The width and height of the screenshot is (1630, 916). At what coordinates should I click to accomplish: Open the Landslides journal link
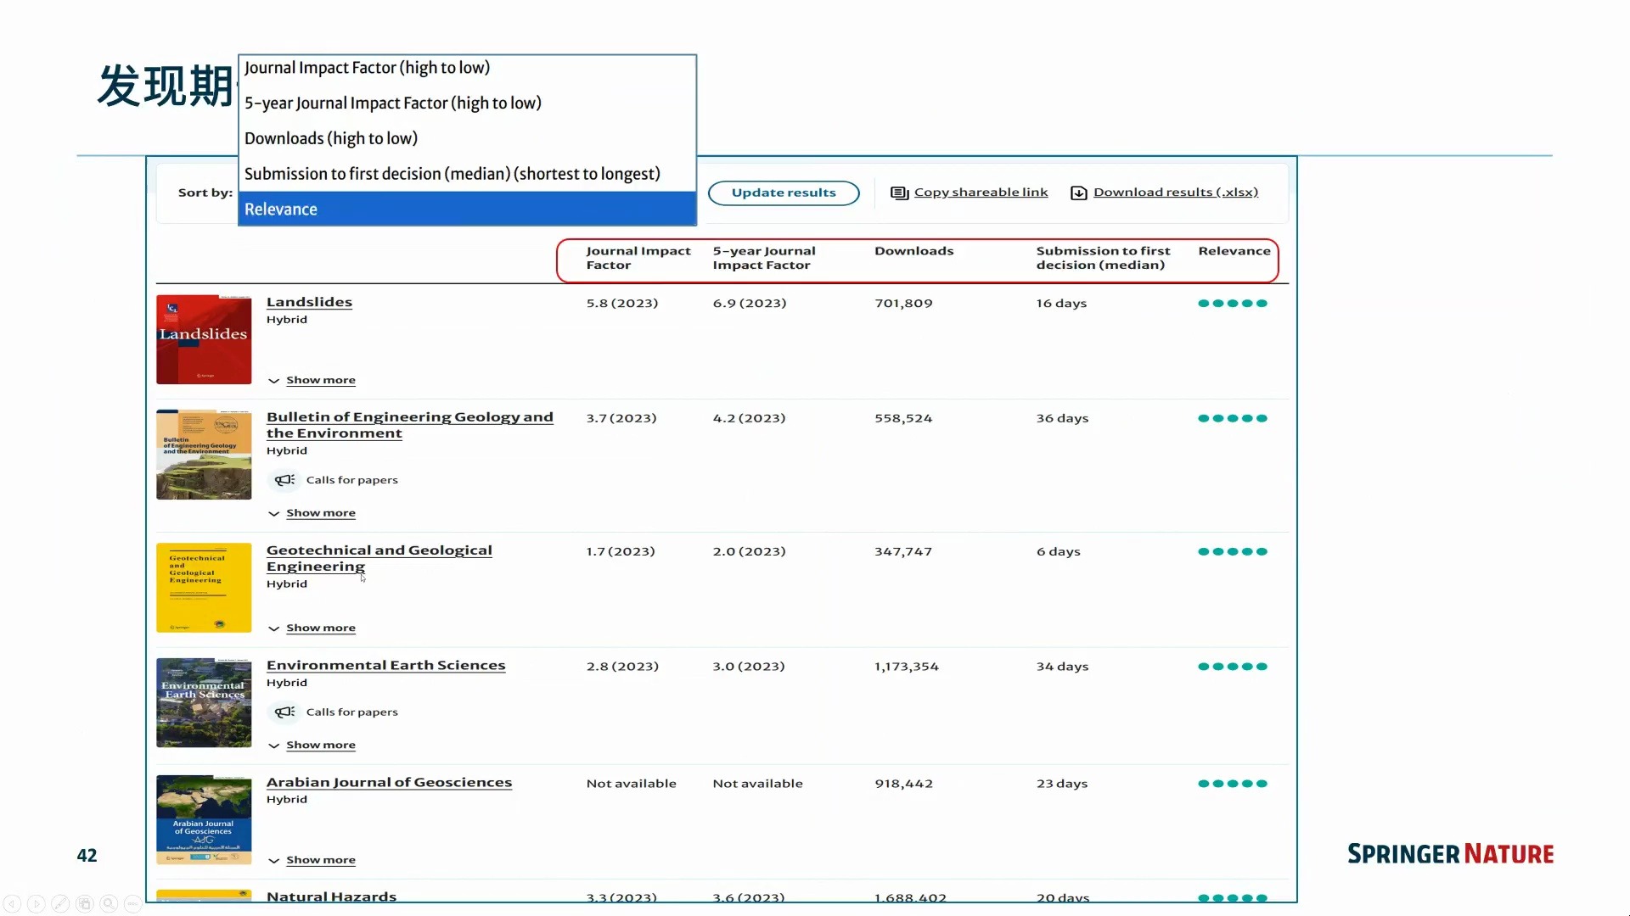309,302
